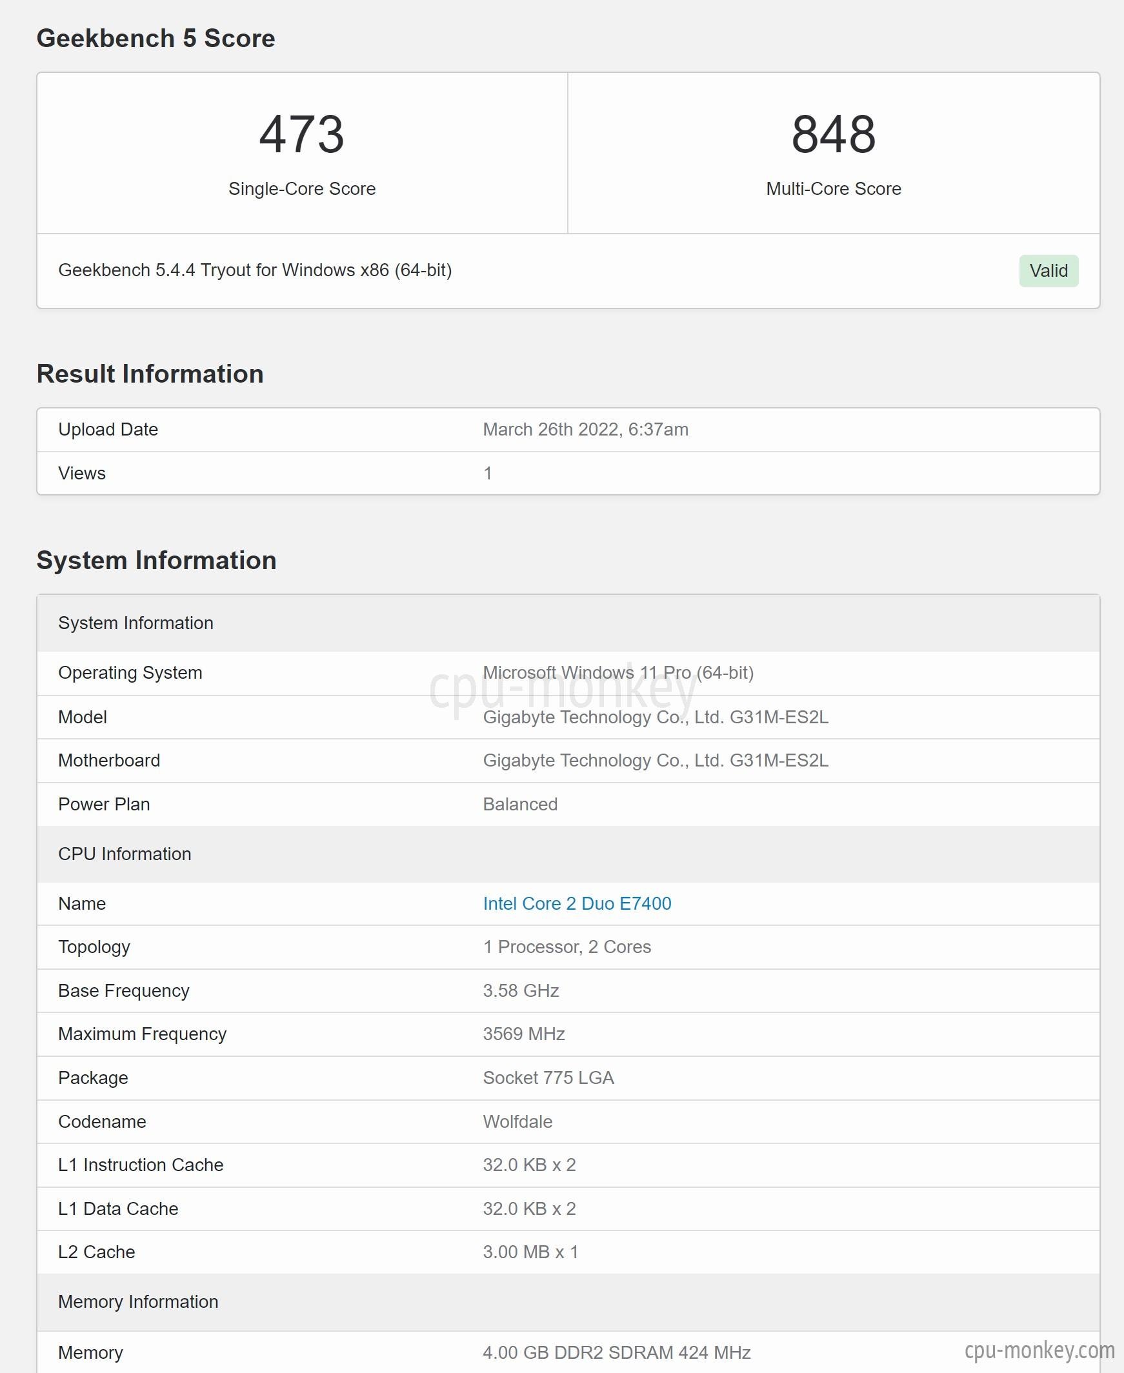Click the Multi-Core Score label
1124x1373 pixels.
click(x=833, y=188)
